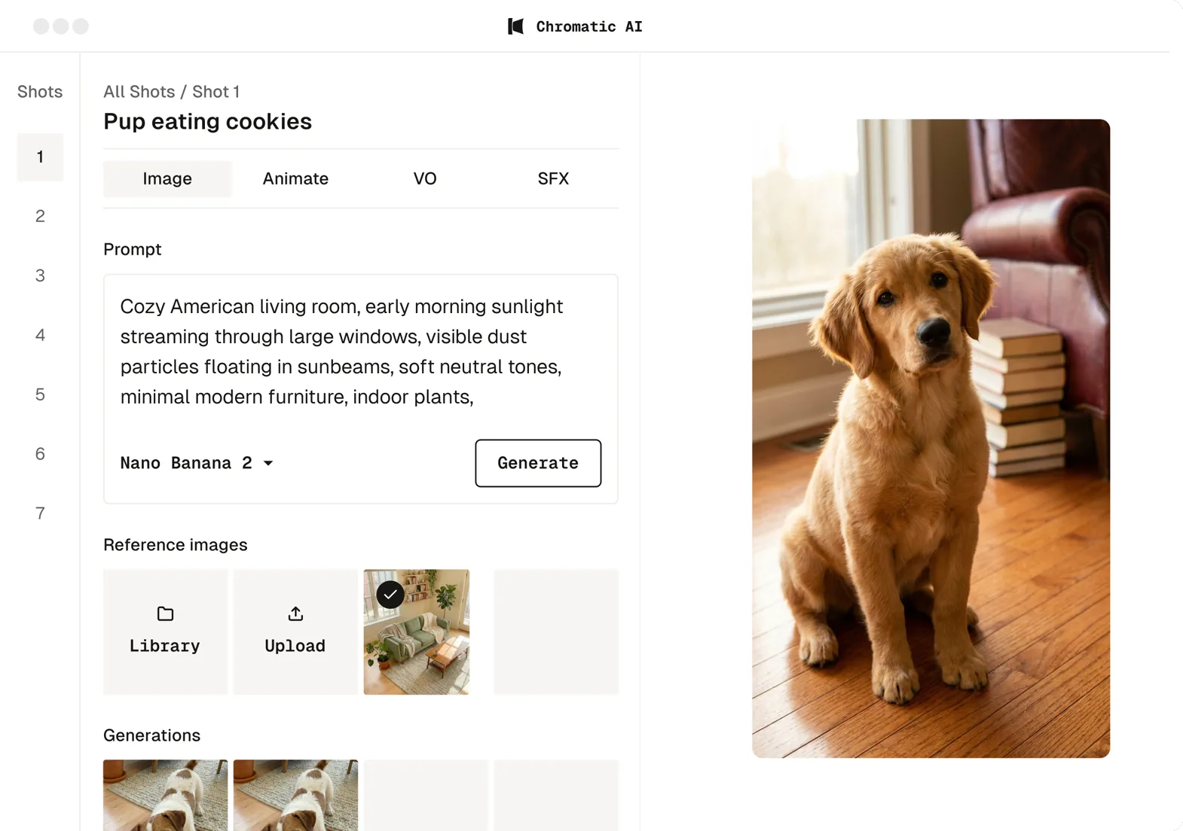Image resolution: width=1183 pixels, height=831 pixels.
Task: Click the golden retriever preview image
Action: pos(931,438)
